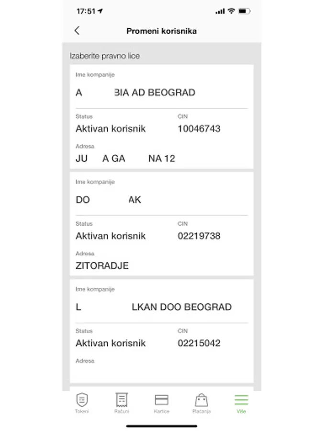Open the Više hamburger menu tab
The width and height of the screenshot is (323, 431).
241,402
